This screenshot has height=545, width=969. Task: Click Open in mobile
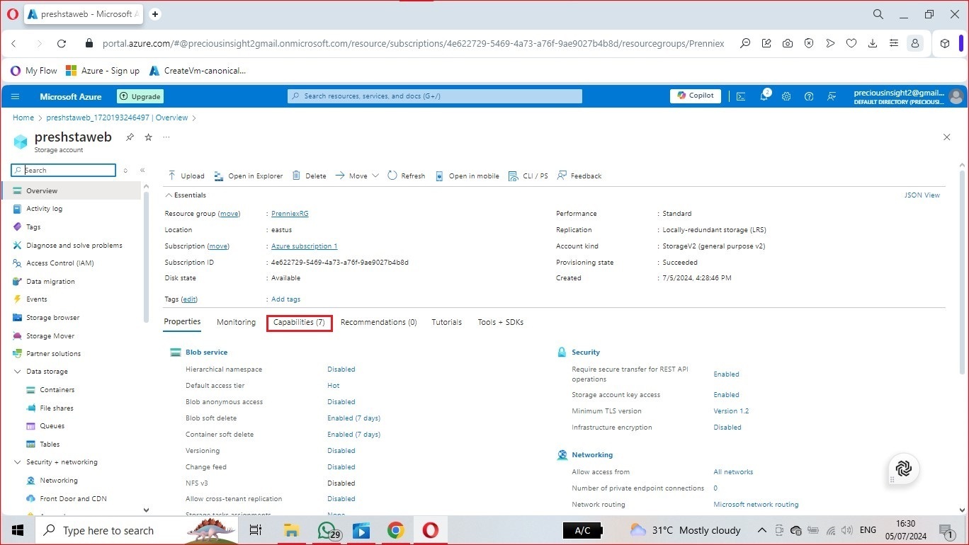(467, 176)
